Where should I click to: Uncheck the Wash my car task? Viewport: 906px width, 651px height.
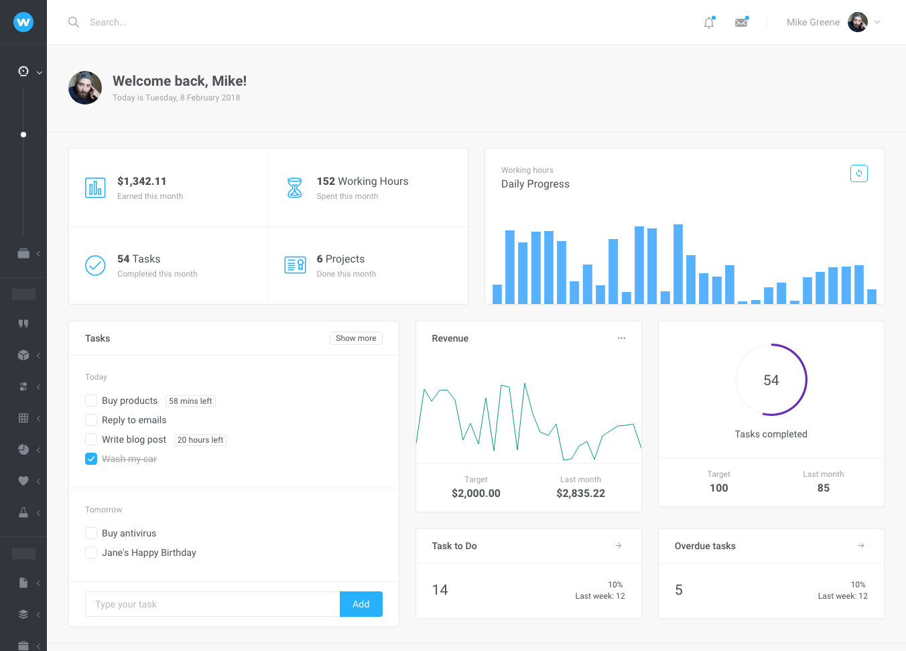click(x=91, y=459)
